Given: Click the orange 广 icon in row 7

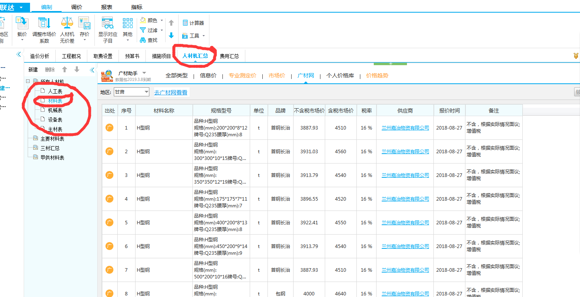Looking at the screenshot, I should (109, 270).
